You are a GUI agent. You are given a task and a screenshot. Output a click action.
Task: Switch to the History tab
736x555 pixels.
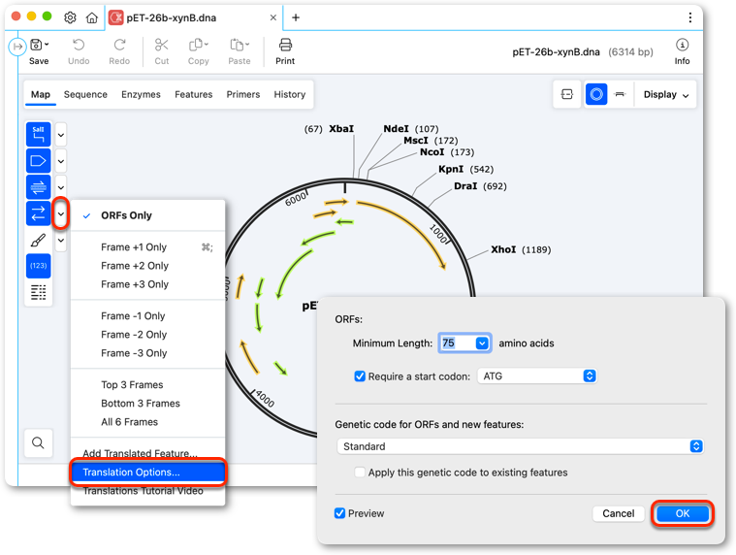[x=290, y=94]
